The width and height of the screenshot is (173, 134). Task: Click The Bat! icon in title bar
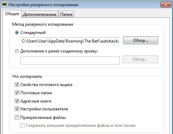coord(4,5)
